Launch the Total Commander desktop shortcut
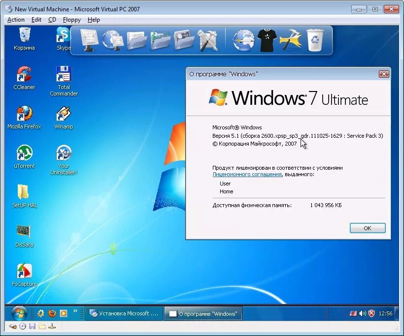 (64, 81)
